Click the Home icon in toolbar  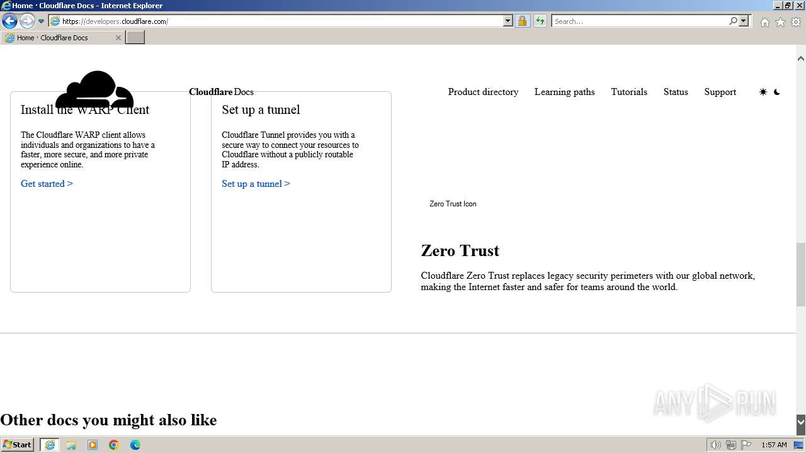pos(764,22)
